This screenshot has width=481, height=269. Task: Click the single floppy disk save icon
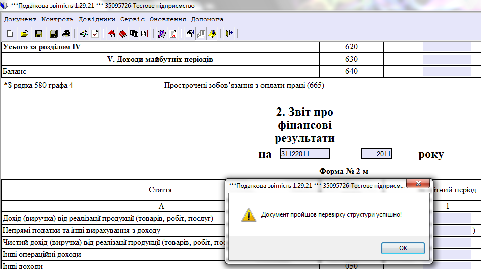tap(38, 34)
